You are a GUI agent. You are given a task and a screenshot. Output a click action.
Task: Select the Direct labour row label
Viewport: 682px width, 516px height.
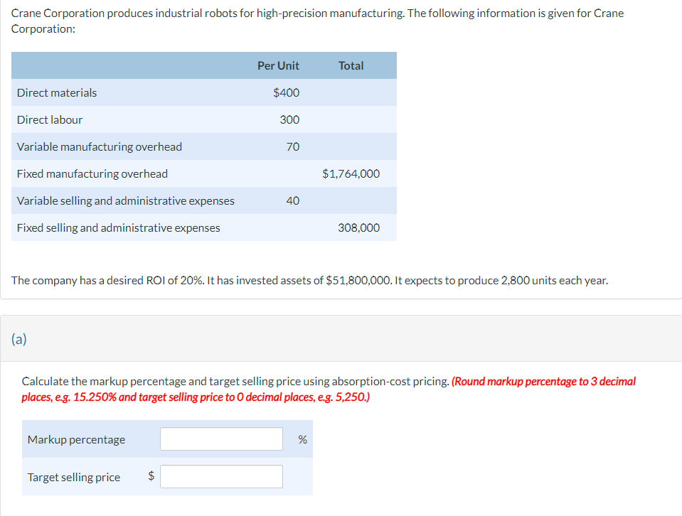pyautogui.click(x=50, y=119)
